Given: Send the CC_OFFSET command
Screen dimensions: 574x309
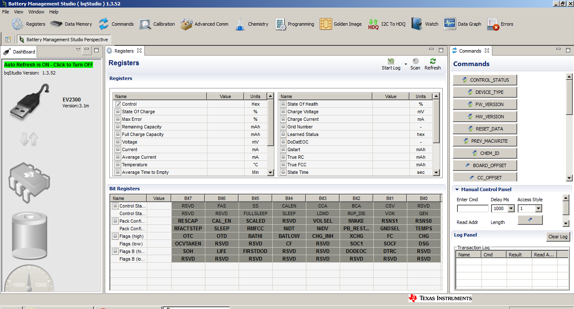Looking at the screenshot, I should [x=485, y=177].
